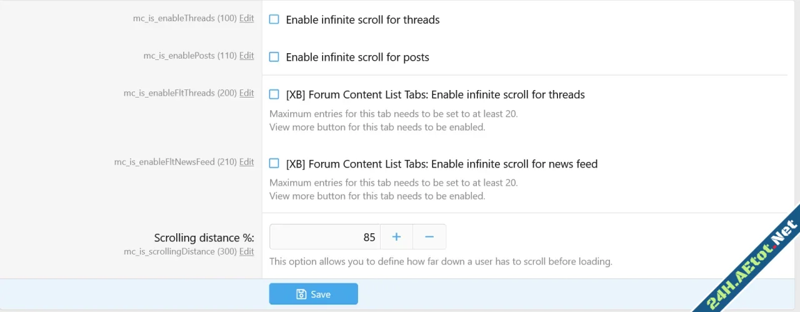800x312 pixels.
Task: Edit the mc_is_scrollingDistance option
Action: 246,251
